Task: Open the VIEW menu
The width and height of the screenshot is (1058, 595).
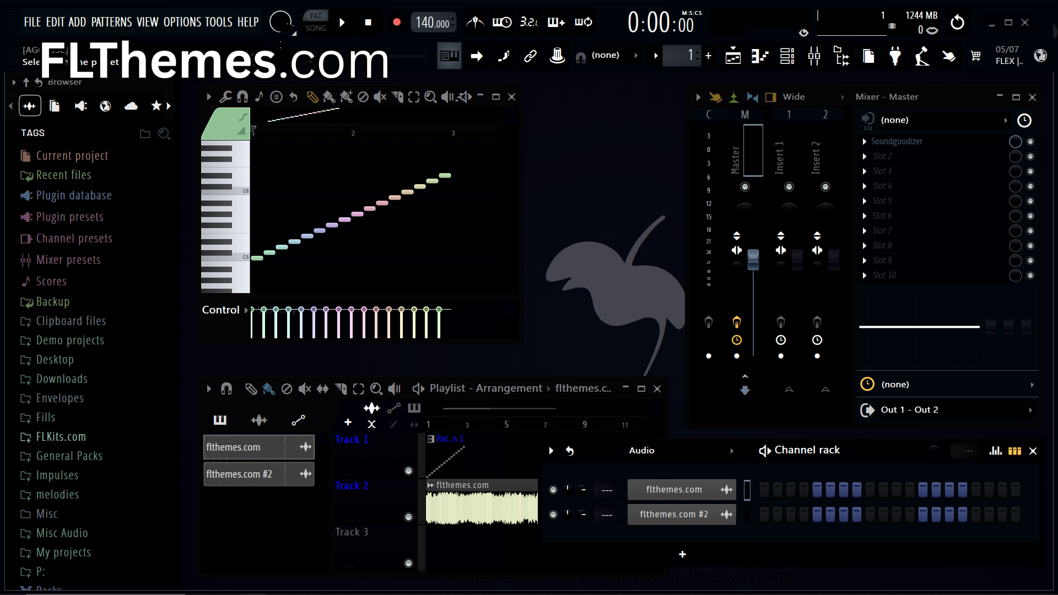Action: click(x=148, y=22)
